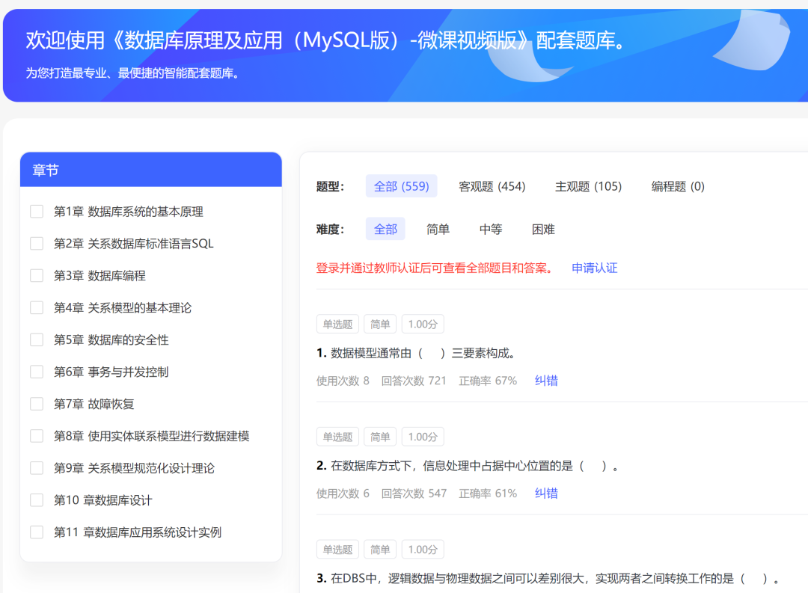Open the 申请认证 link
The width and height of the screenshot is (808, 593).
595,268
